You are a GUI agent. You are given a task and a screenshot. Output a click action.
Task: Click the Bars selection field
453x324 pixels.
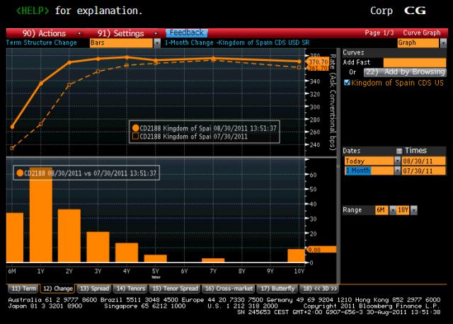[121, 43]
